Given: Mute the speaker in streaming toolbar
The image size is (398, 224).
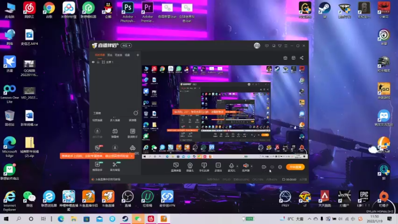Looking at the screenshot, I should 246,167.
